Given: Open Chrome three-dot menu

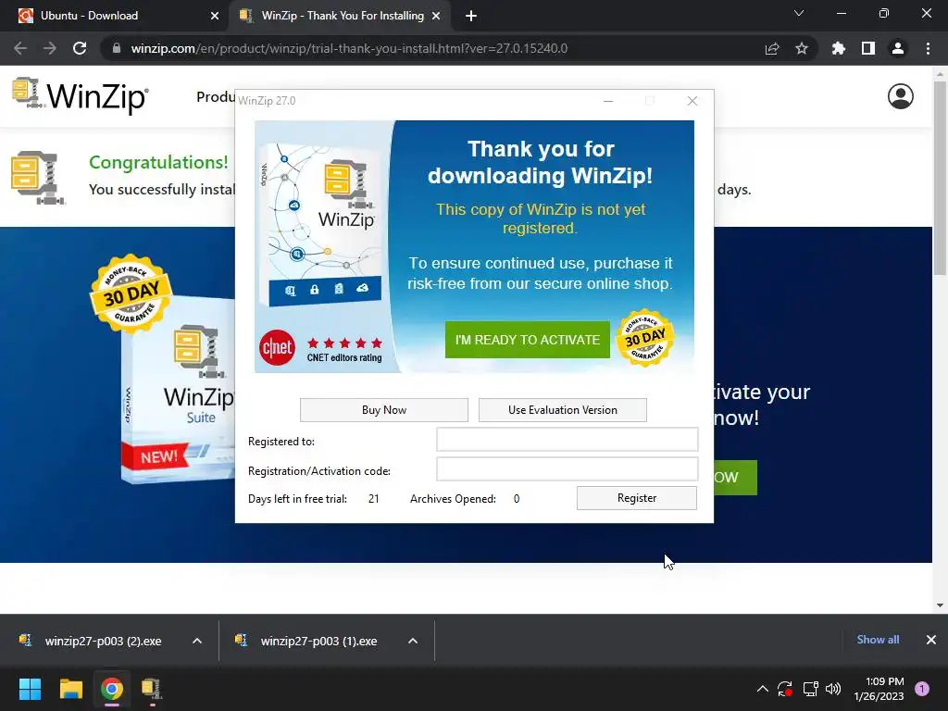Looking at the screenshot, I should pyautogui.click(x=928, y=48).
